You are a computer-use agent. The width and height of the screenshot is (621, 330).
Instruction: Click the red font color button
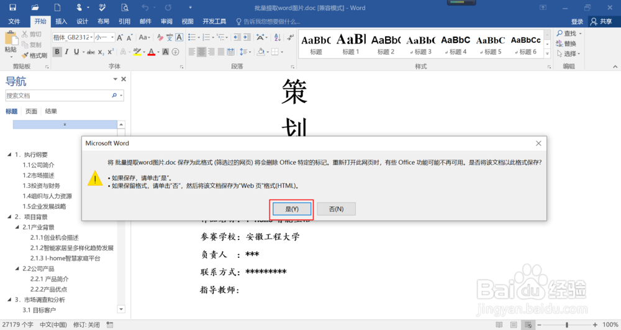click(152, 52)
